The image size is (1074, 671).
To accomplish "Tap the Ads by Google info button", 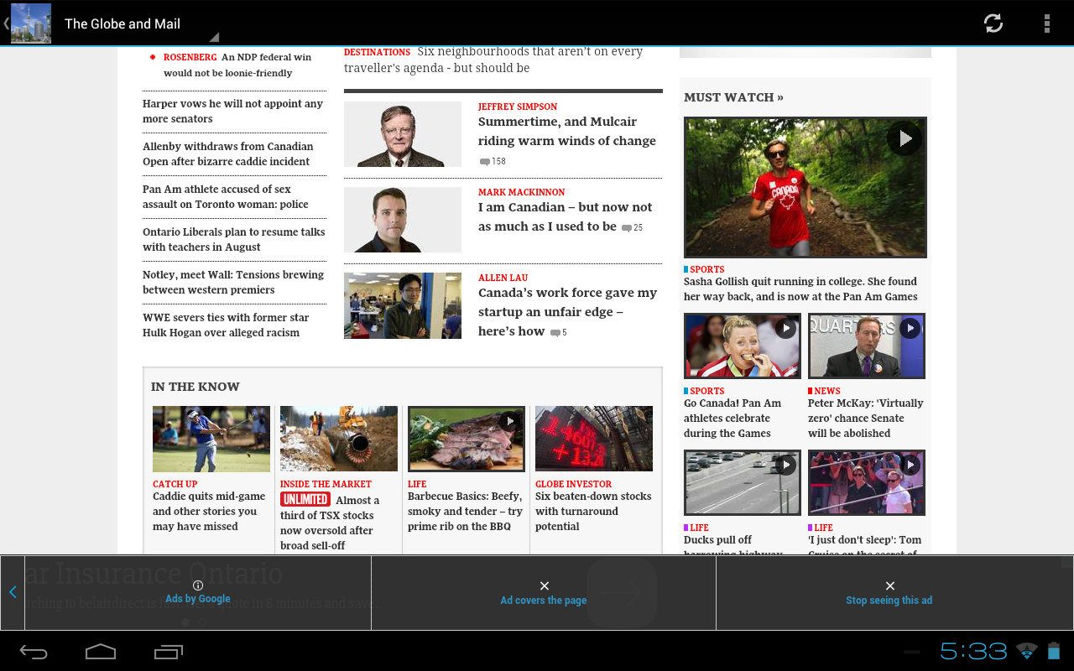I will click(198, 592).
